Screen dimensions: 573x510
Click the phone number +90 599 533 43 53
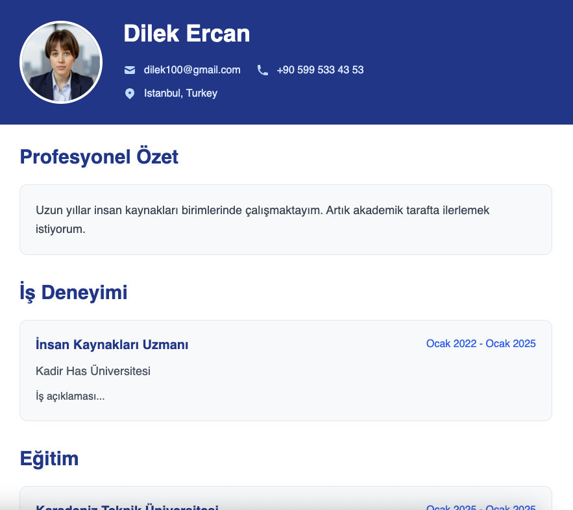click(x=320, y=70)
